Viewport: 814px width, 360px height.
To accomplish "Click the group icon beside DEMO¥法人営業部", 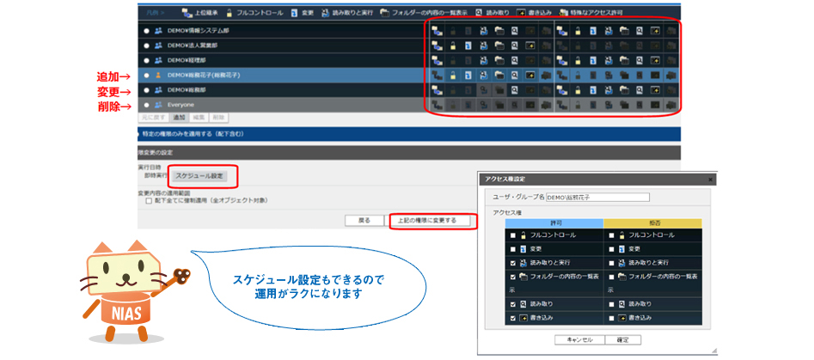I will tap(158, 46).
